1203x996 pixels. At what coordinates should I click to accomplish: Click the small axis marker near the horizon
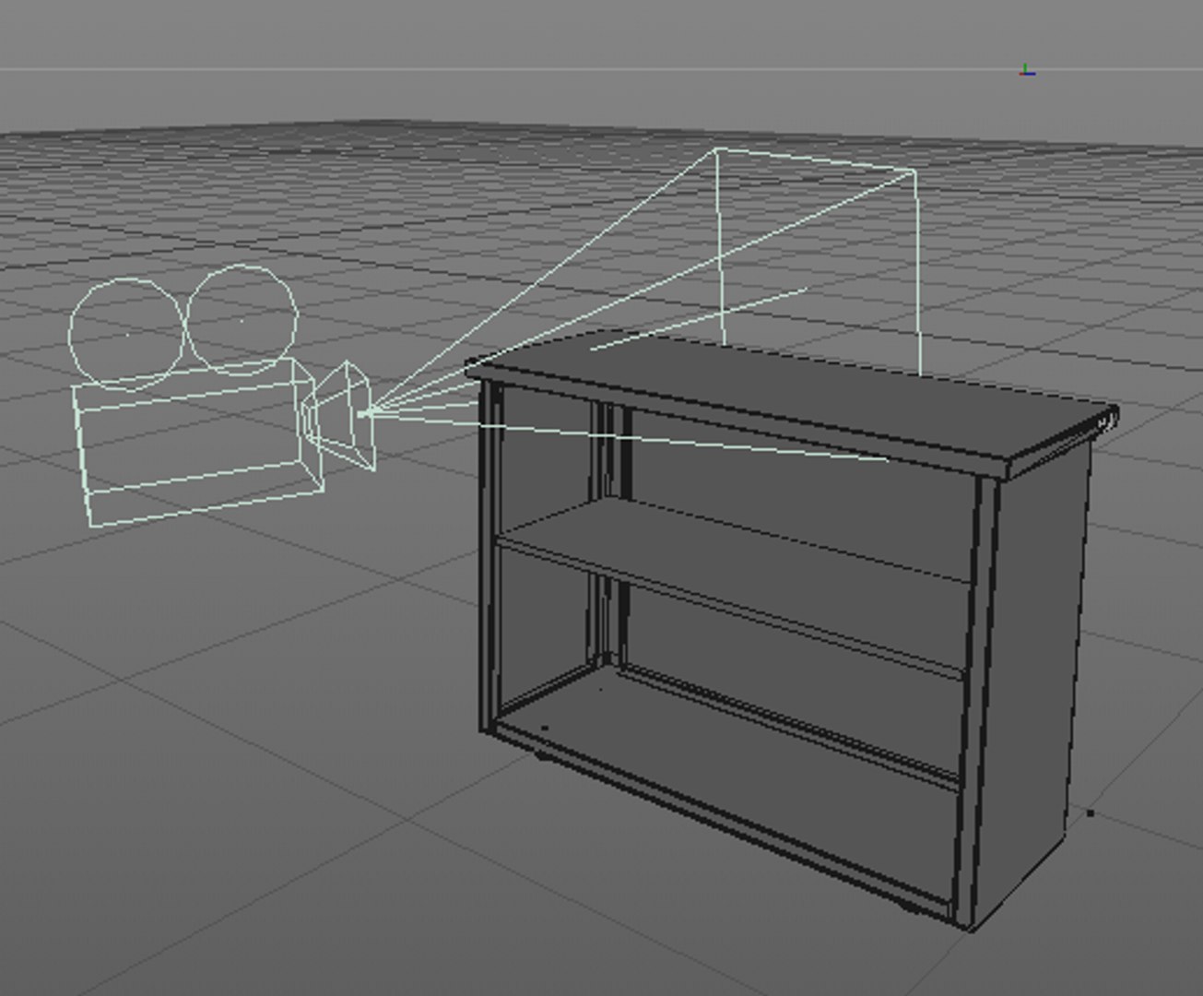(1027, 70)
